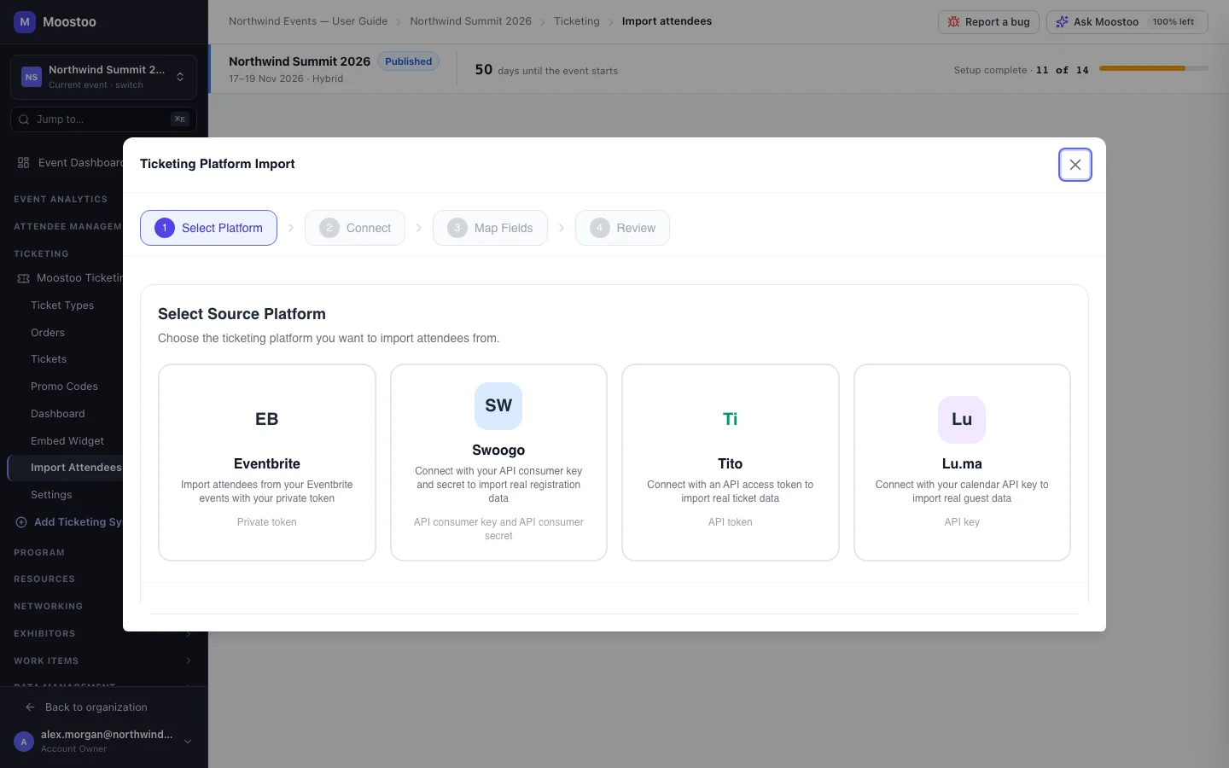Choose the Lu.ma platform card
Image resolution: width=1229 pixels, height=768 pixels.
point(962,463)
